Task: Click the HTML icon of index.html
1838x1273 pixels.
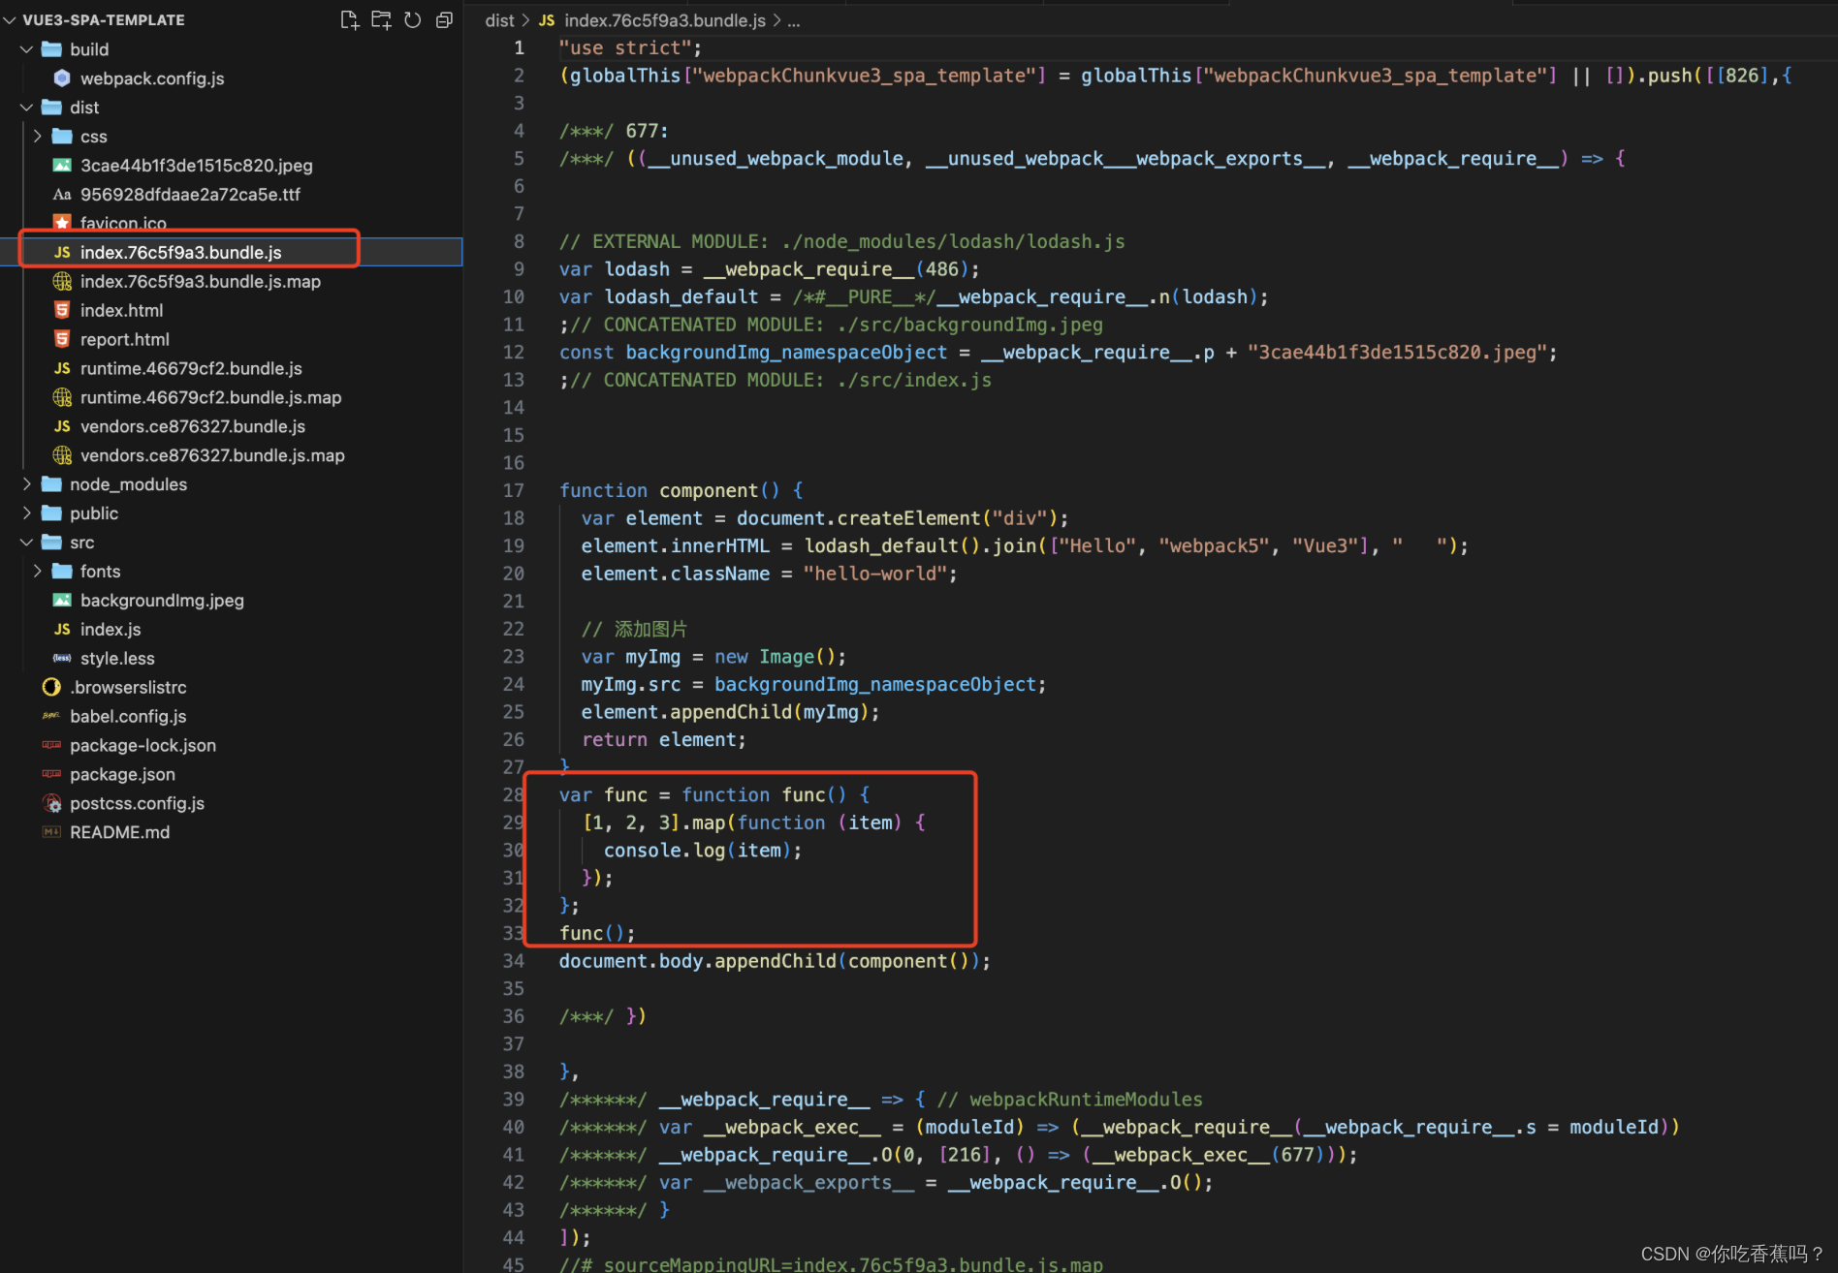Action: pyautogui.click(x=62, y=311)
